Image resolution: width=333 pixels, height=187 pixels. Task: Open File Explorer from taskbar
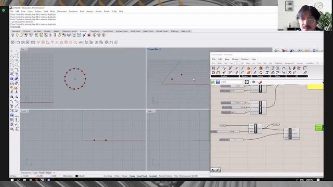(24, 180)
